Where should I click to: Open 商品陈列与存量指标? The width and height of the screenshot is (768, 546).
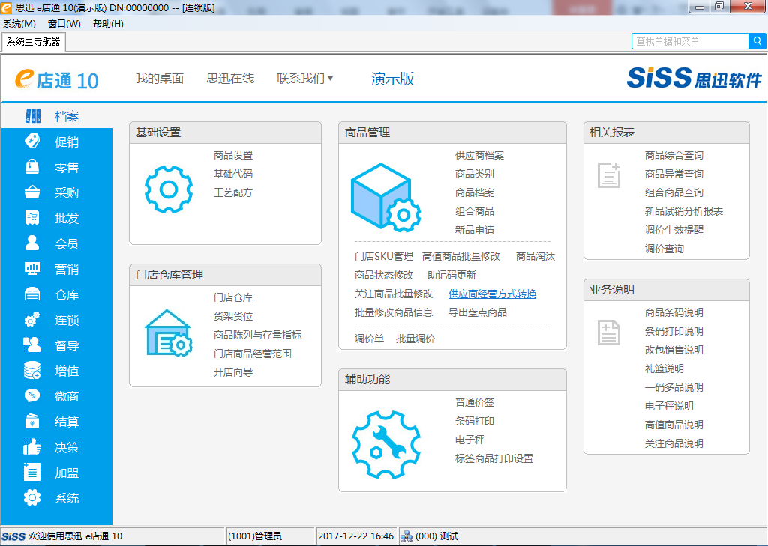click(258, 335)
